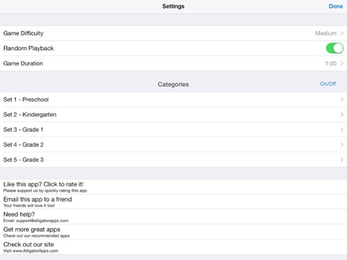
Task: Open the Set 2 - Kindergarten chevron
Action: [342, 115]
